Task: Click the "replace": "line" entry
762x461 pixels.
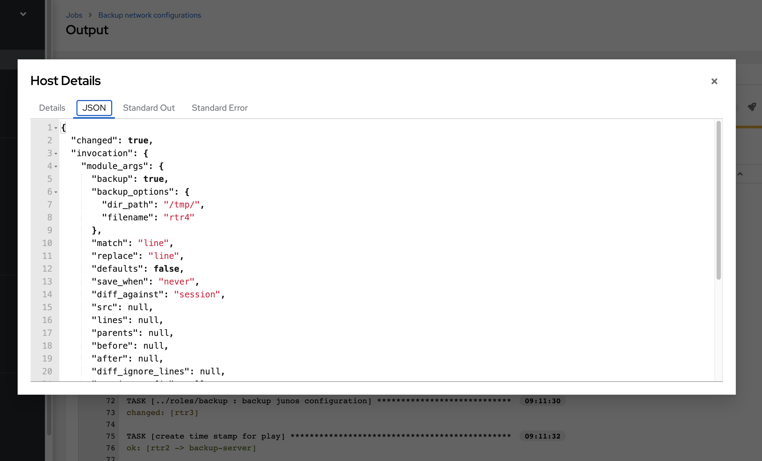Action: coord(138,256)
